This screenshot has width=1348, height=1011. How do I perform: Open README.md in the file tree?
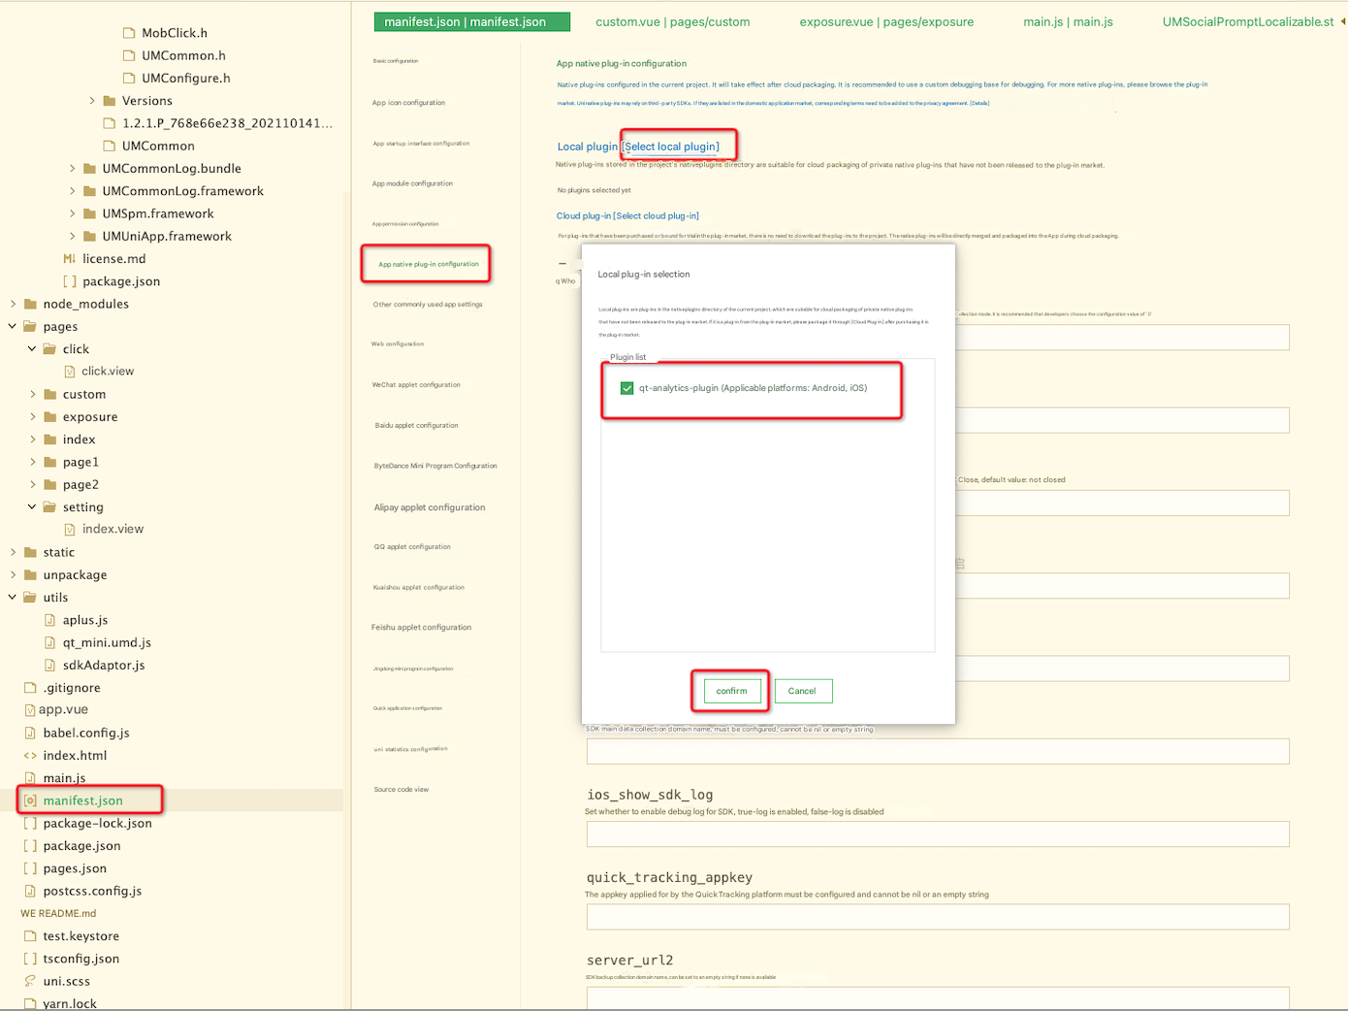click(x=58, y=914)
